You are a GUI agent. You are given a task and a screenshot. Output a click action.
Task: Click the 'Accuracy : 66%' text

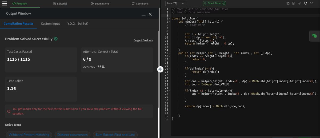tap(94, 67)
